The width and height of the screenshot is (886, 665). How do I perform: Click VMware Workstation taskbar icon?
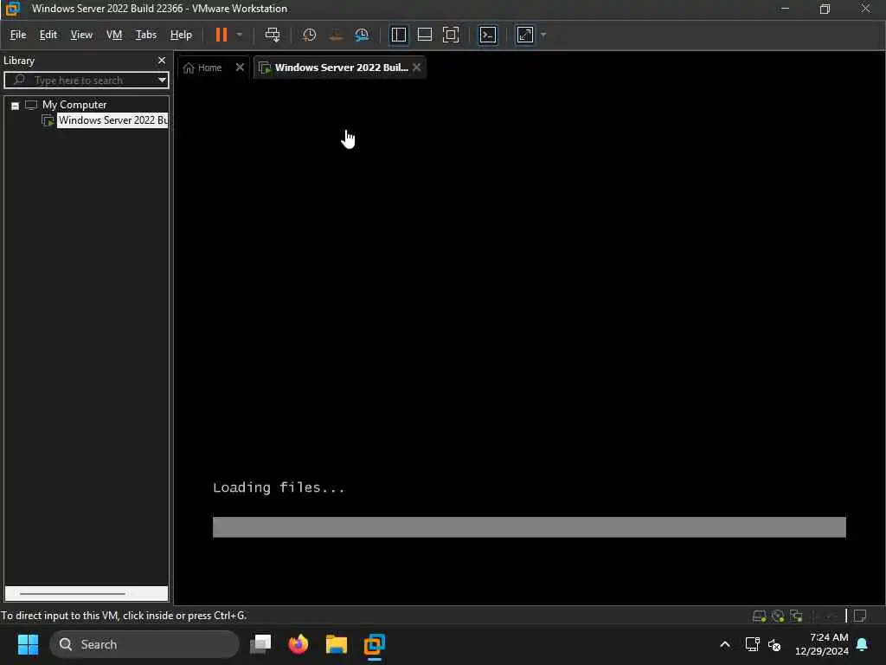pos(374,644)
